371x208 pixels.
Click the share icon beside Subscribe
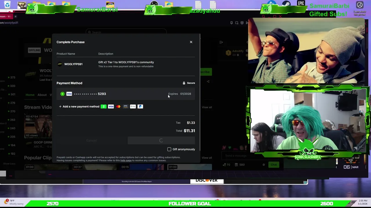[208, 81]
